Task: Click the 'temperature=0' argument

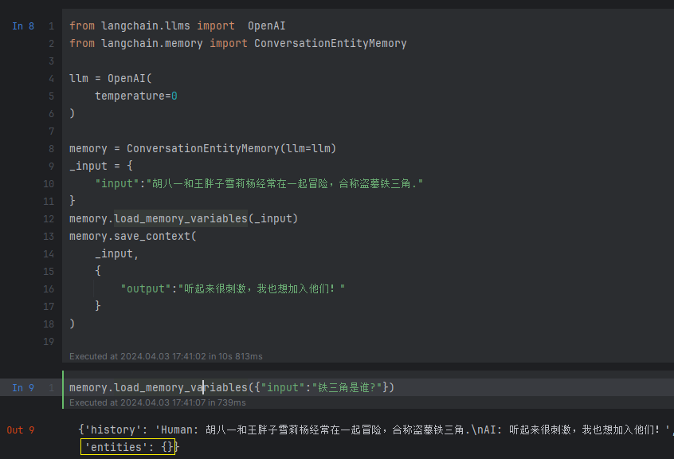Action: click(135, 96)
